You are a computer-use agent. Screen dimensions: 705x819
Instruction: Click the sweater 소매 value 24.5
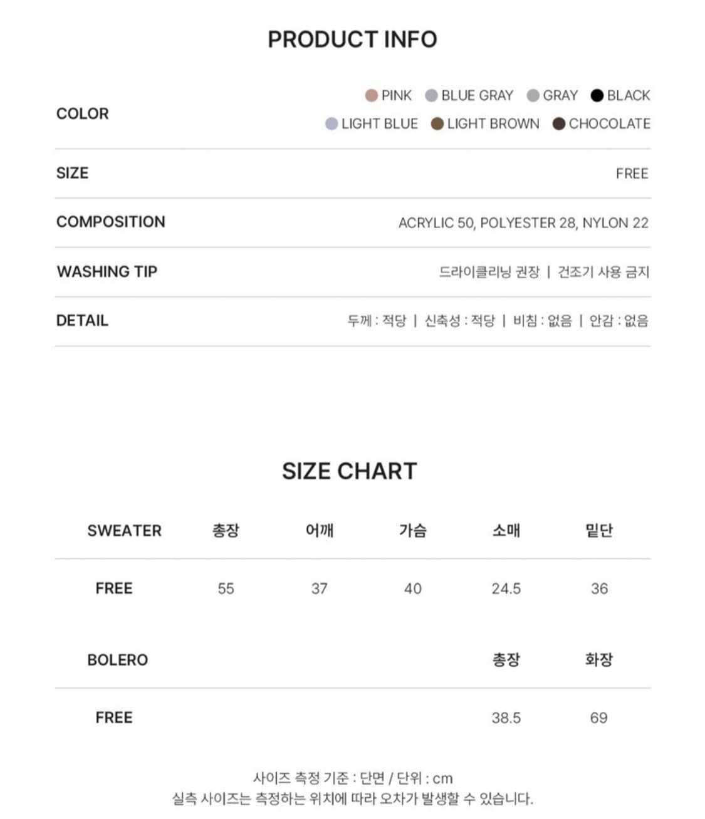[x=506, y=588]
